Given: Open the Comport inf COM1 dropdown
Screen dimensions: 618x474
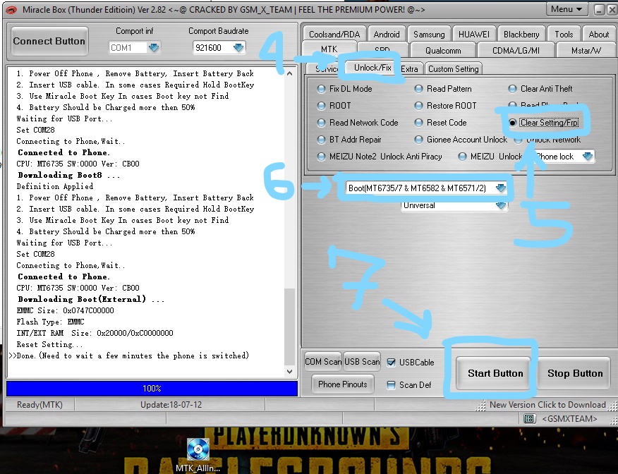Looking at the screenshot, I should (154, 48).
